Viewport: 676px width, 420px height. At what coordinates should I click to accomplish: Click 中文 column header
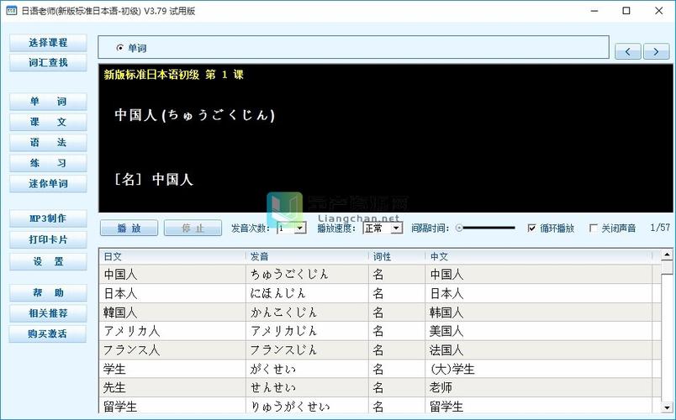538,257
